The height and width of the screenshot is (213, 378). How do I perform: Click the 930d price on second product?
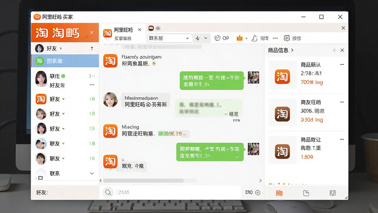coord(312,120)
